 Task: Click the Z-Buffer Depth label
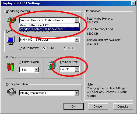pyautogui.click(x=29, y=62)
